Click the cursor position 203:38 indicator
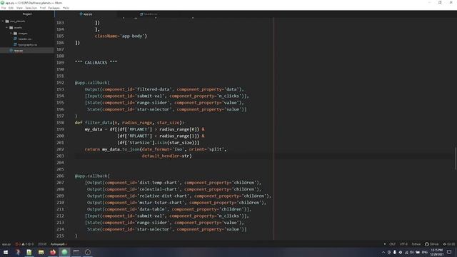The height and width of the screenshot is (257, 457). (x=42, y=244)
